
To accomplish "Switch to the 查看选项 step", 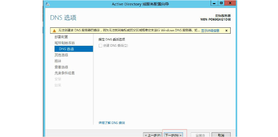I will point(61,67).
